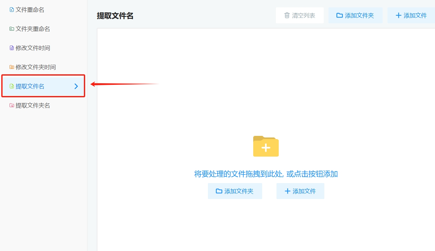Go to 修改文件夹时间 in the sidebar
This screenshot has width=435, height=251.
click(36, 67)
